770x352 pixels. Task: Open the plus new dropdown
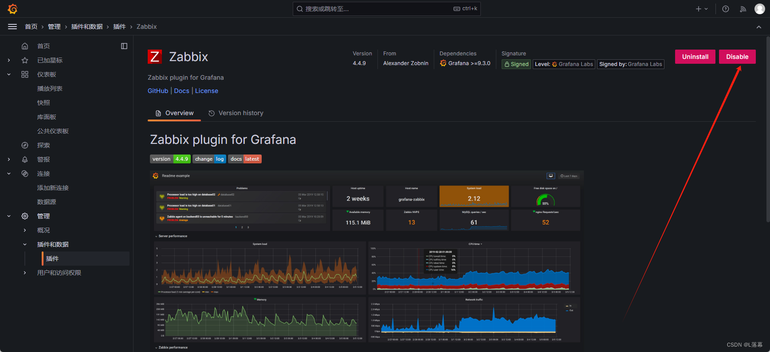coord(702,9)
